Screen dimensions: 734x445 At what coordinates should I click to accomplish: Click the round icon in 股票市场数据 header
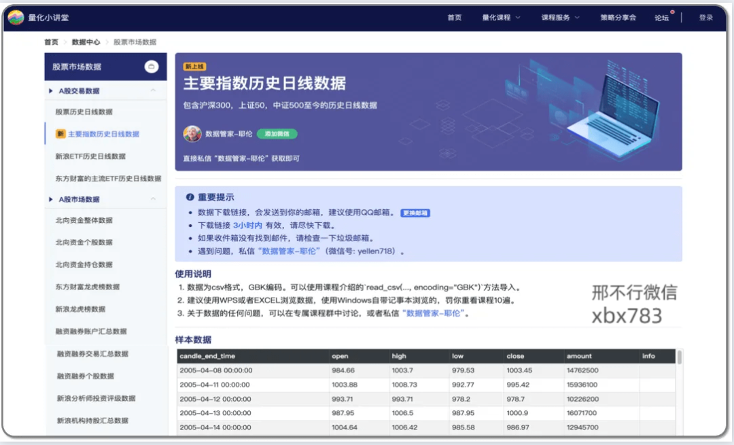pyautogui.click(x=151, y=67)
